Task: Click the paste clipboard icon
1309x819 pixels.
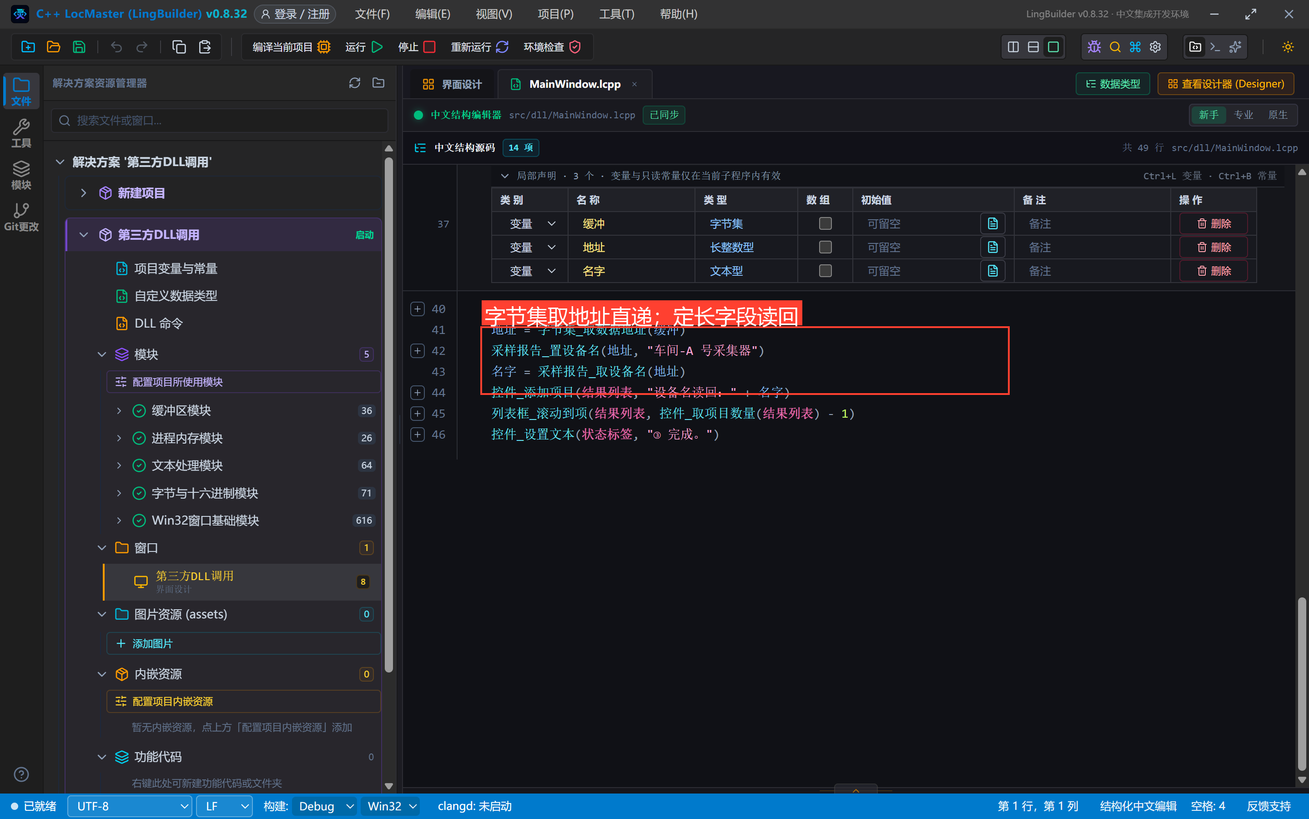Action: 205,47
